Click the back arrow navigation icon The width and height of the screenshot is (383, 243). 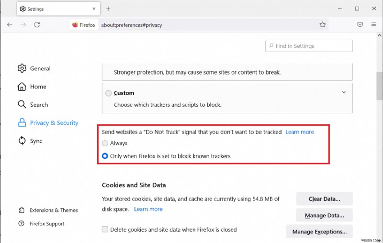(x=10, y=25)
